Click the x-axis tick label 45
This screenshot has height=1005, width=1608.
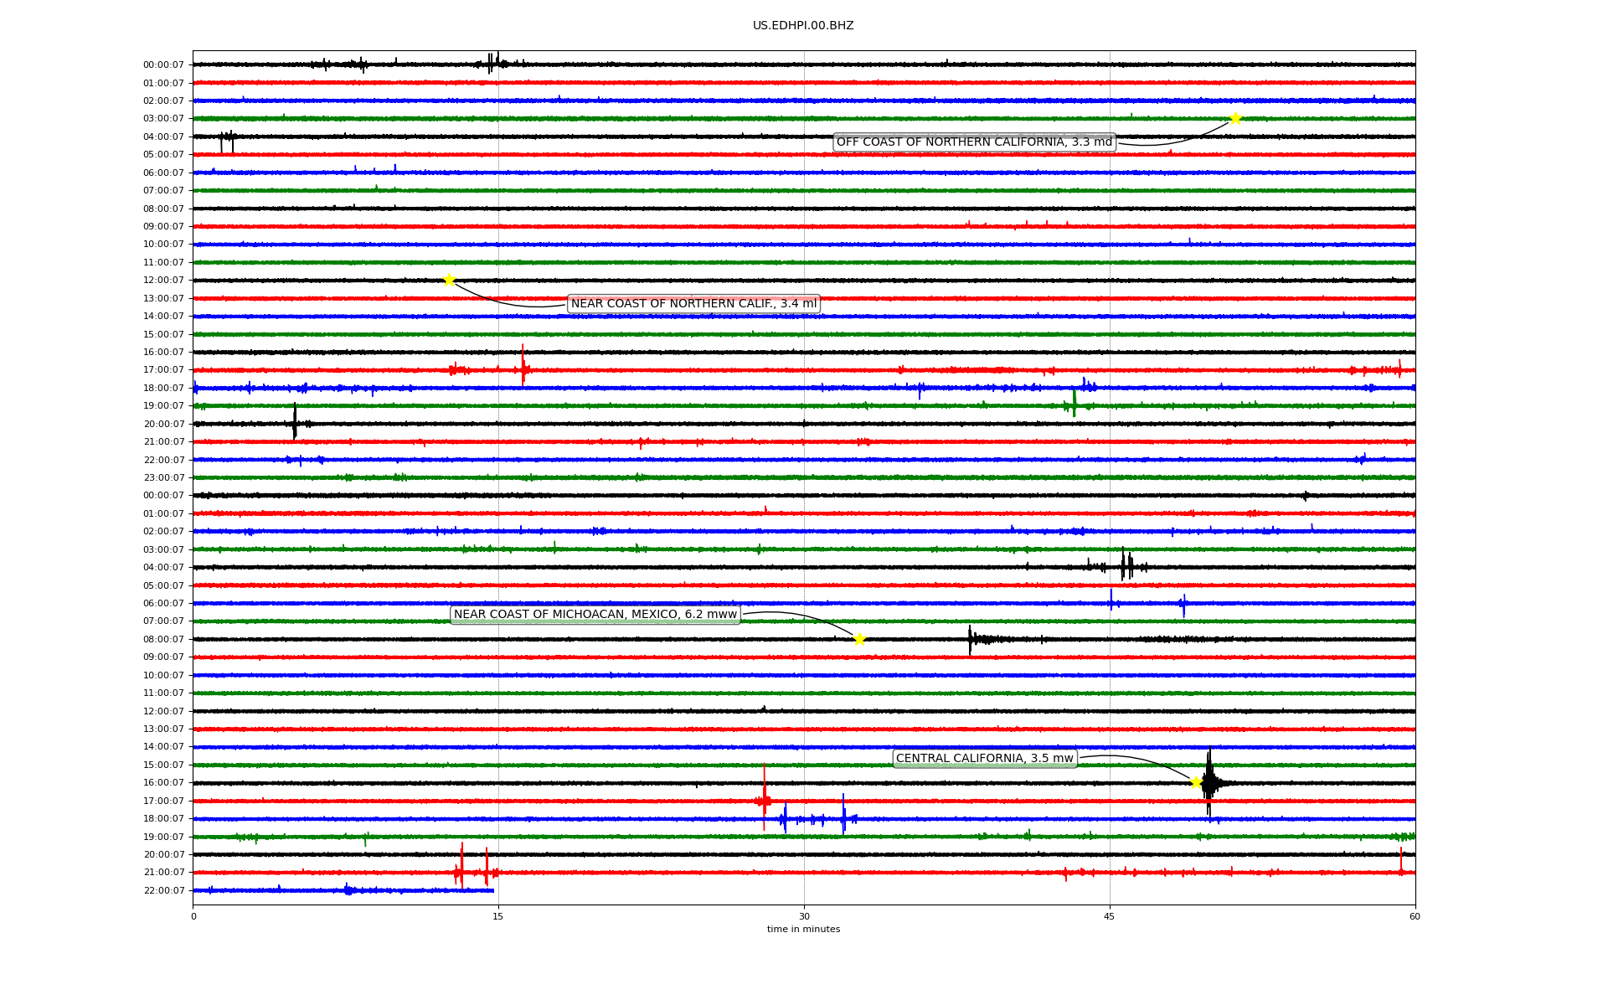pyautogui.click(x=1110, y=916)
